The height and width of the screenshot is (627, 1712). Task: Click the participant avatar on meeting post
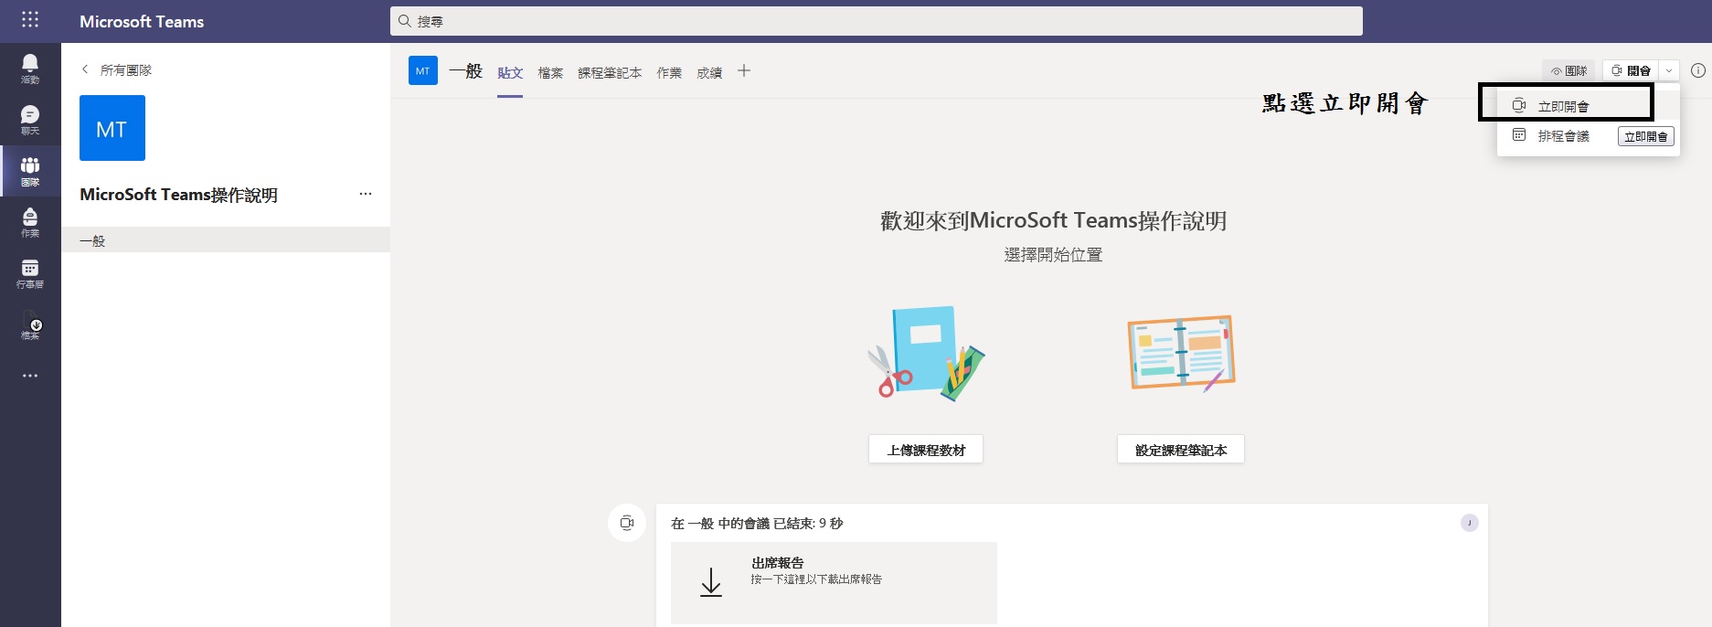(1470, 523)
